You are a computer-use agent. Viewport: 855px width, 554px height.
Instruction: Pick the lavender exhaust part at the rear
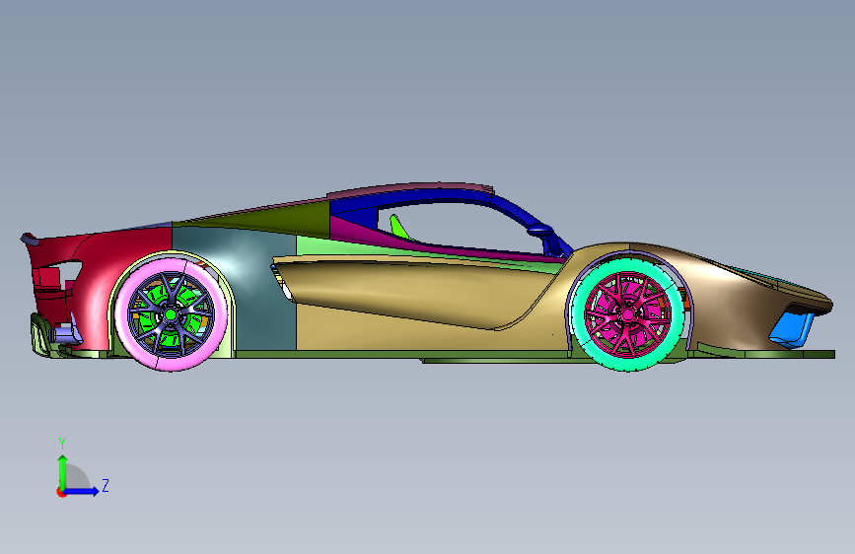65,332
